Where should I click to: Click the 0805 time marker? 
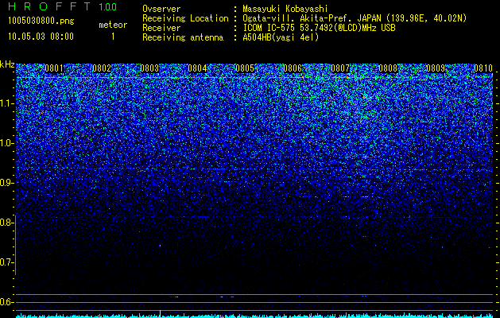(245, 68)
